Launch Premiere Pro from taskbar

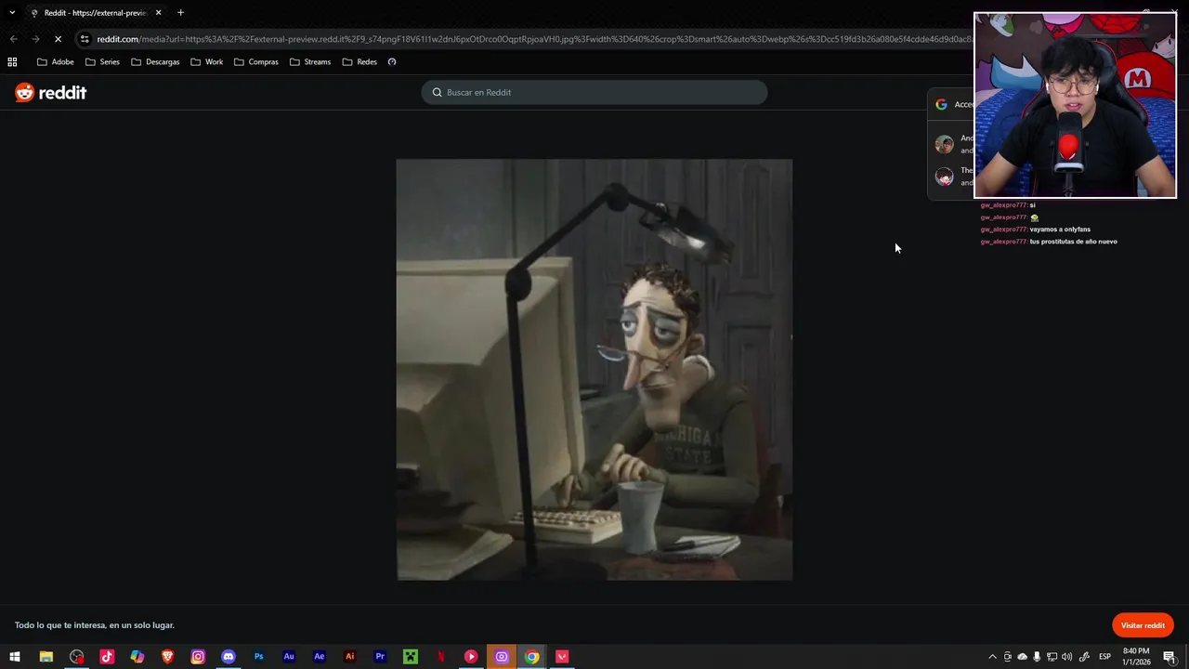point(380,657)
